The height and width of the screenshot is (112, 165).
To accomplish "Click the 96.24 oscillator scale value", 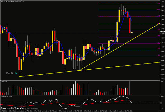I will coord(162,96).
